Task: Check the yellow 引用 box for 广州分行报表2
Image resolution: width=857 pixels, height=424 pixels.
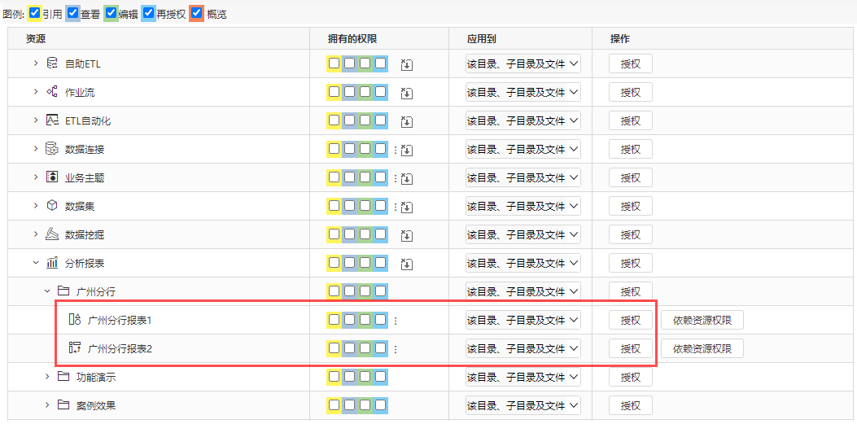Action: click(x=334, y=348)
